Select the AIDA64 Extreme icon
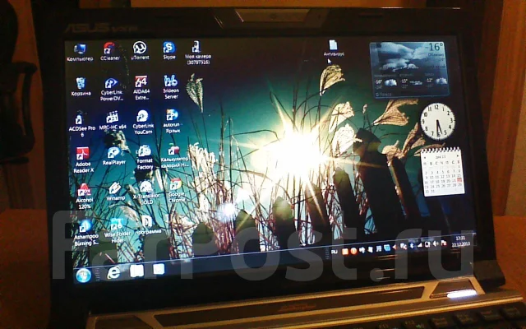The height and width of the screenshot is (329, 526). point(141,88)
